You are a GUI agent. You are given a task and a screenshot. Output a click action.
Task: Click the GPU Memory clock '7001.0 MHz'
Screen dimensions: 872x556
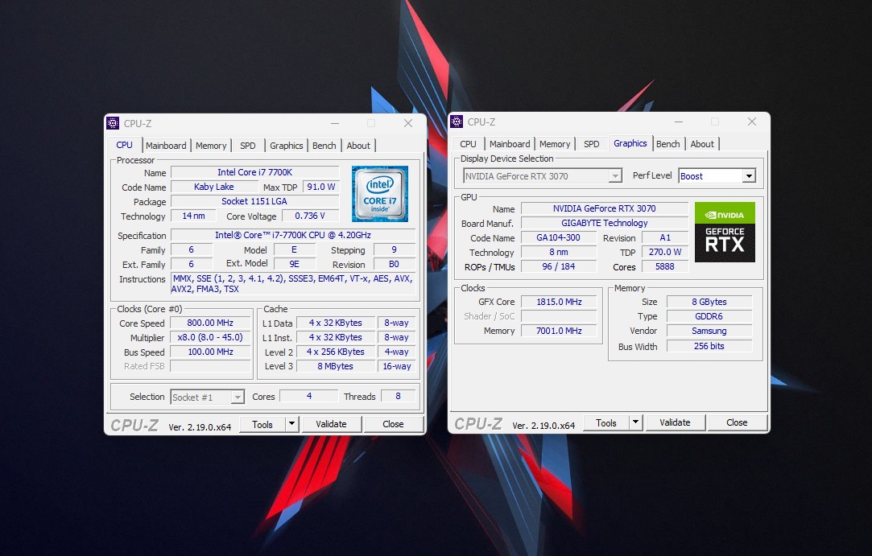[x=559, y=331]
